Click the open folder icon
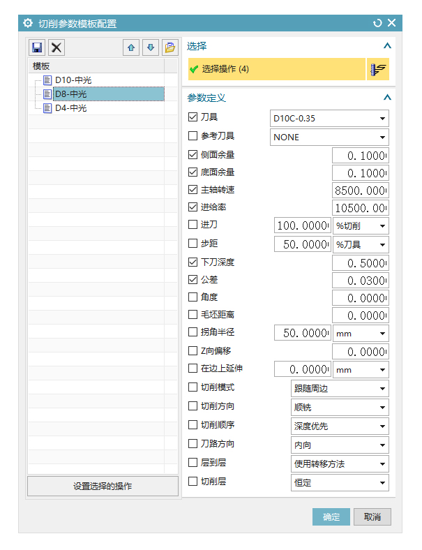 (x=169, y=47)
